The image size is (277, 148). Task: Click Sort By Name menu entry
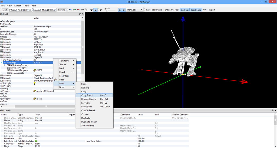pos(94,125)
